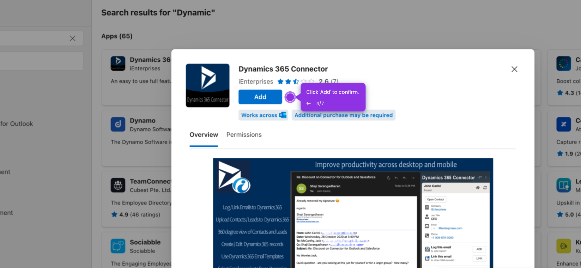
Task: Click the app icon beside the 4.3 rating
Action: click(x=564, y=63)
